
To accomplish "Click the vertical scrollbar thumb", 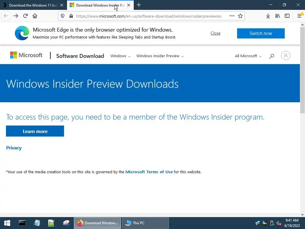I will pos(302,70).
